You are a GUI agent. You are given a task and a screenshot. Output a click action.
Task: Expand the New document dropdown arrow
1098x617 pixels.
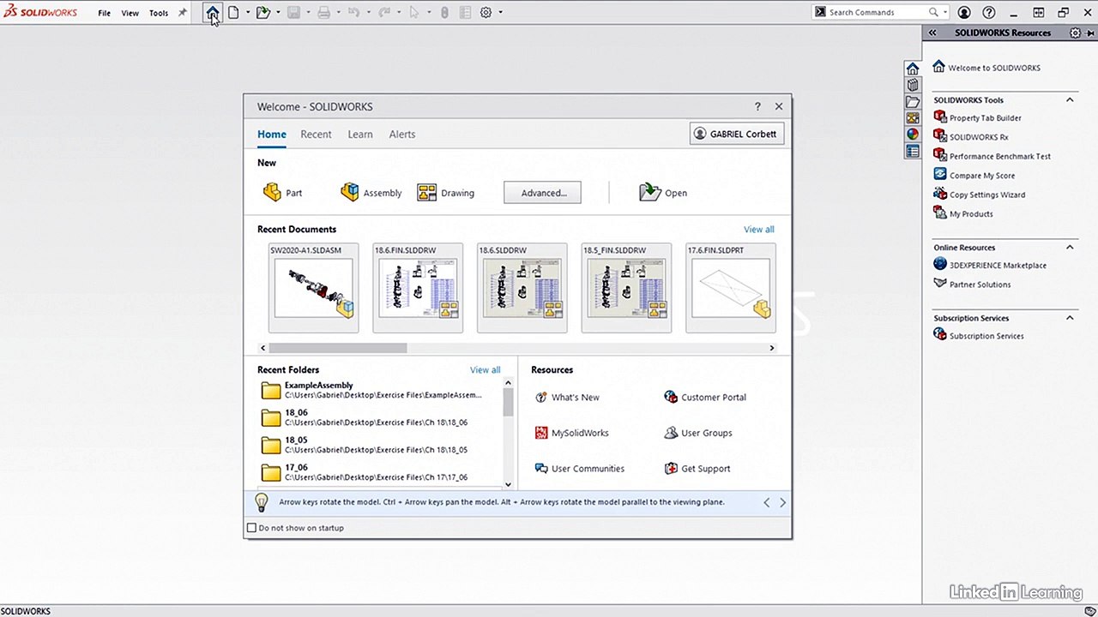coord(248,13)
